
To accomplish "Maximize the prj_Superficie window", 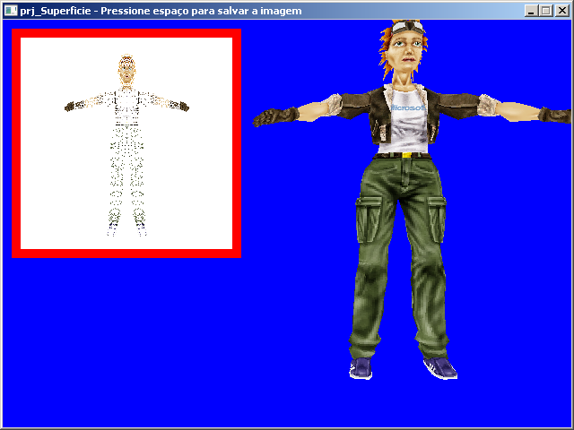I will tap(546, 10).
